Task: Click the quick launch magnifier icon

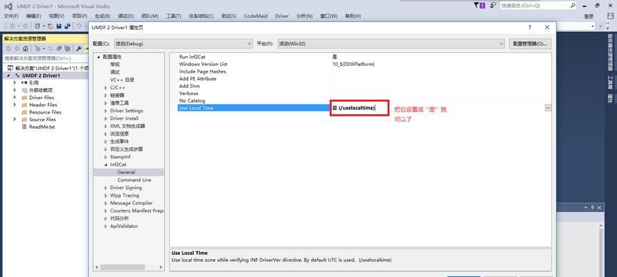Action: click(x=573, y=6)
